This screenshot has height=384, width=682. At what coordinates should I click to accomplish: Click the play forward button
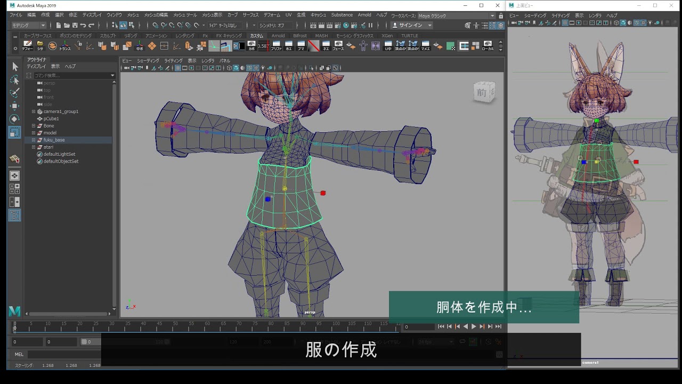(474, 326)
